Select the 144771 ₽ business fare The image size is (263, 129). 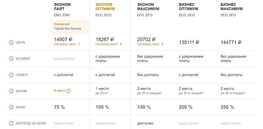coord(231,42)
